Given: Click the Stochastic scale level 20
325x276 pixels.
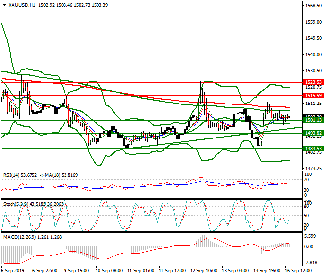Looking at the screenshot, I should [306, 225].
